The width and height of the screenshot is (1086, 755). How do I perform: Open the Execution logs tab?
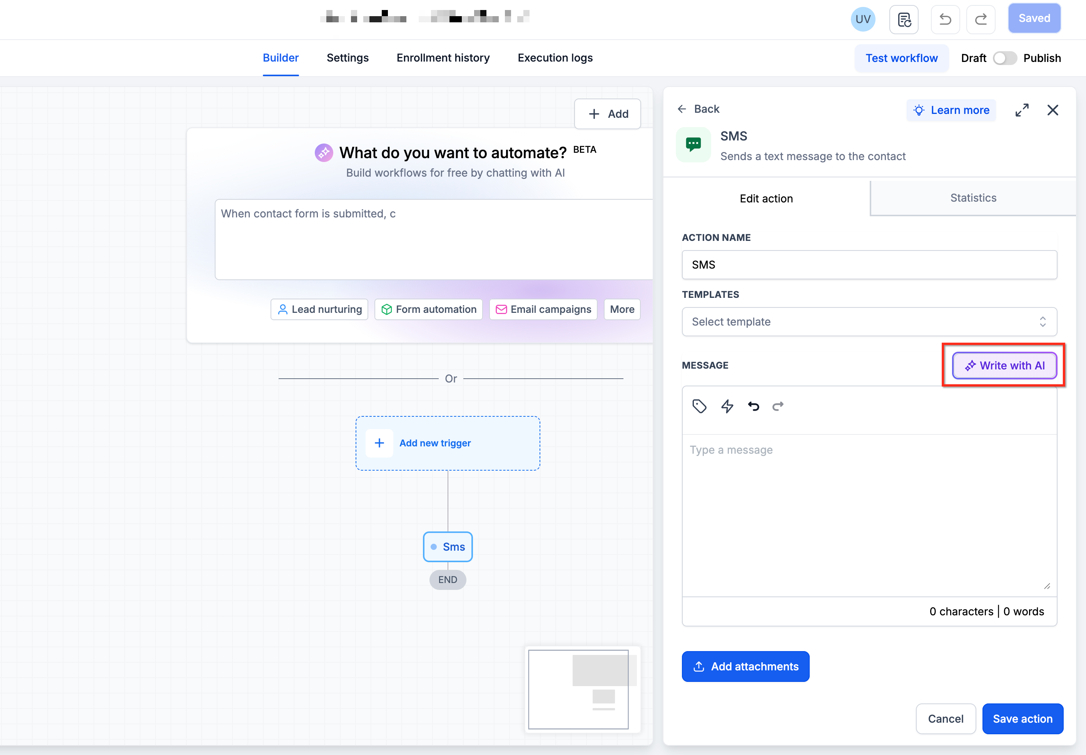555,58
